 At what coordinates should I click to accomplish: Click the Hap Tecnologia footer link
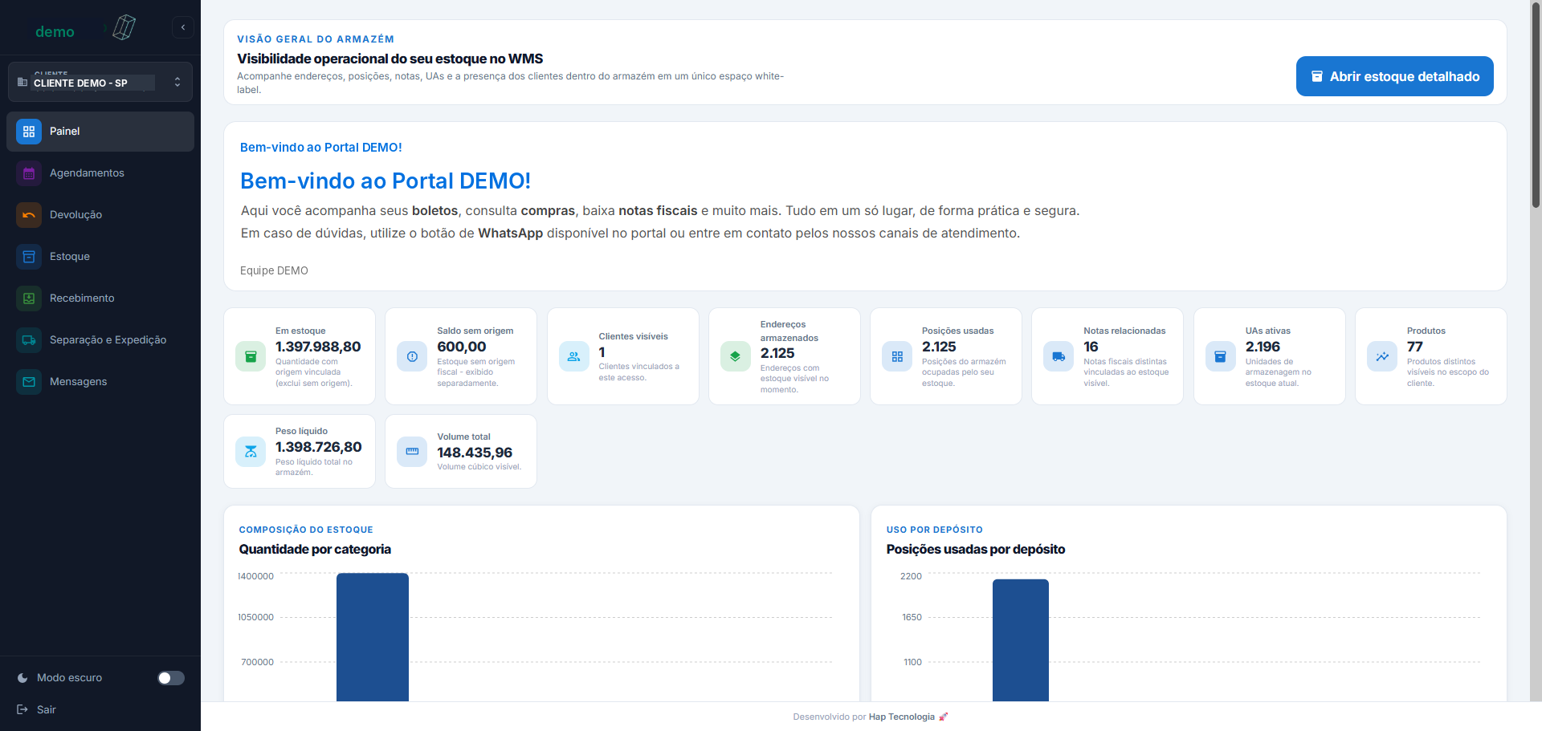(902, 717)
